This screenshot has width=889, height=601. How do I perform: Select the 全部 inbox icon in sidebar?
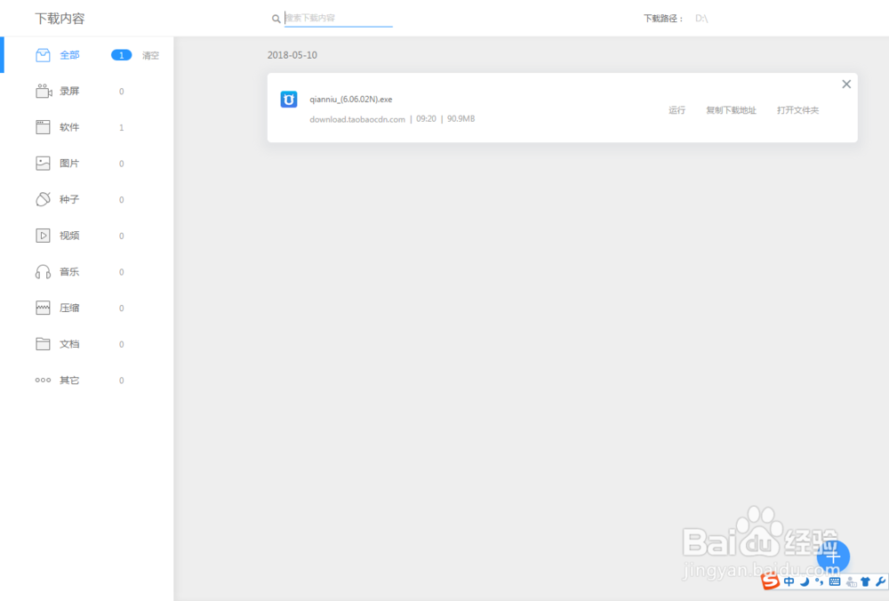[43, 55]
